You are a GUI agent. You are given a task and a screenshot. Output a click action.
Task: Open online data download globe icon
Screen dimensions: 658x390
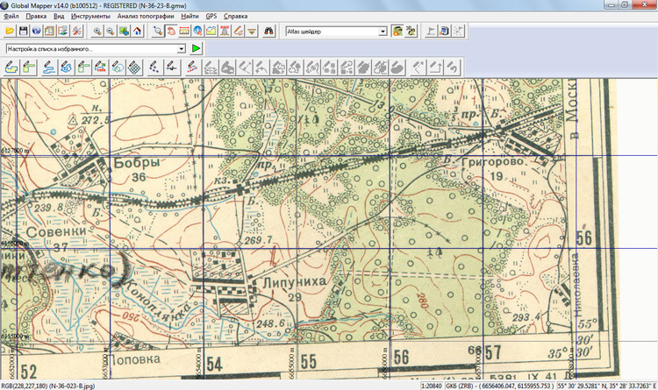coord(37,31)
